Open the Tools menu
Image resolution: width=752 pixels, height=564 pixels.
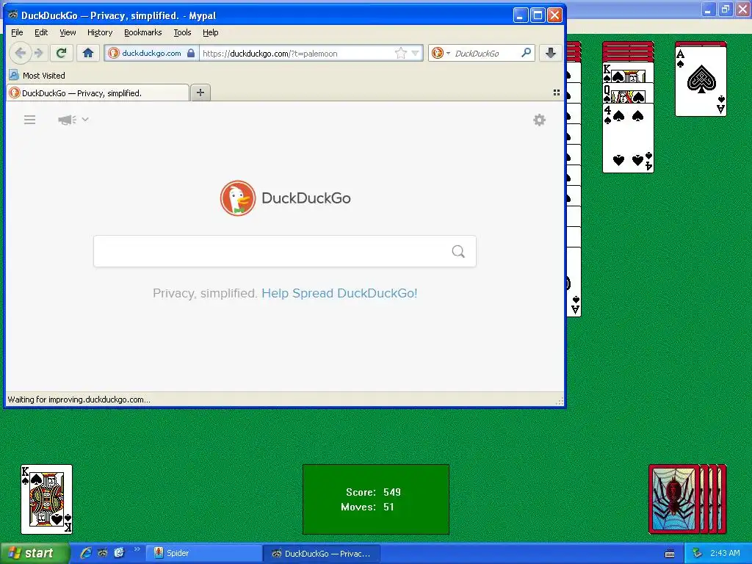(x=182, y=32)
